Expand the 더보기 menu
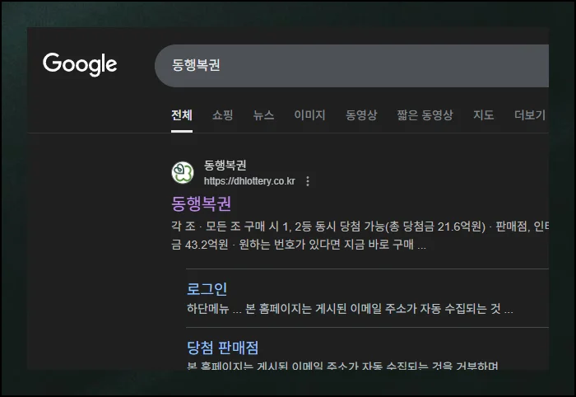Viewport: 576px width, 397px height. point(530,115)
